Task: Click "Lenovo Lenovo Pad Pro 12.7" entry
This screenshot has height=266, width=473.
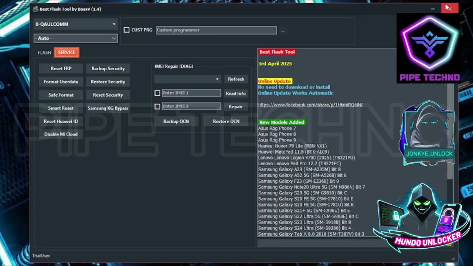Action: click(x=300, y=163)
